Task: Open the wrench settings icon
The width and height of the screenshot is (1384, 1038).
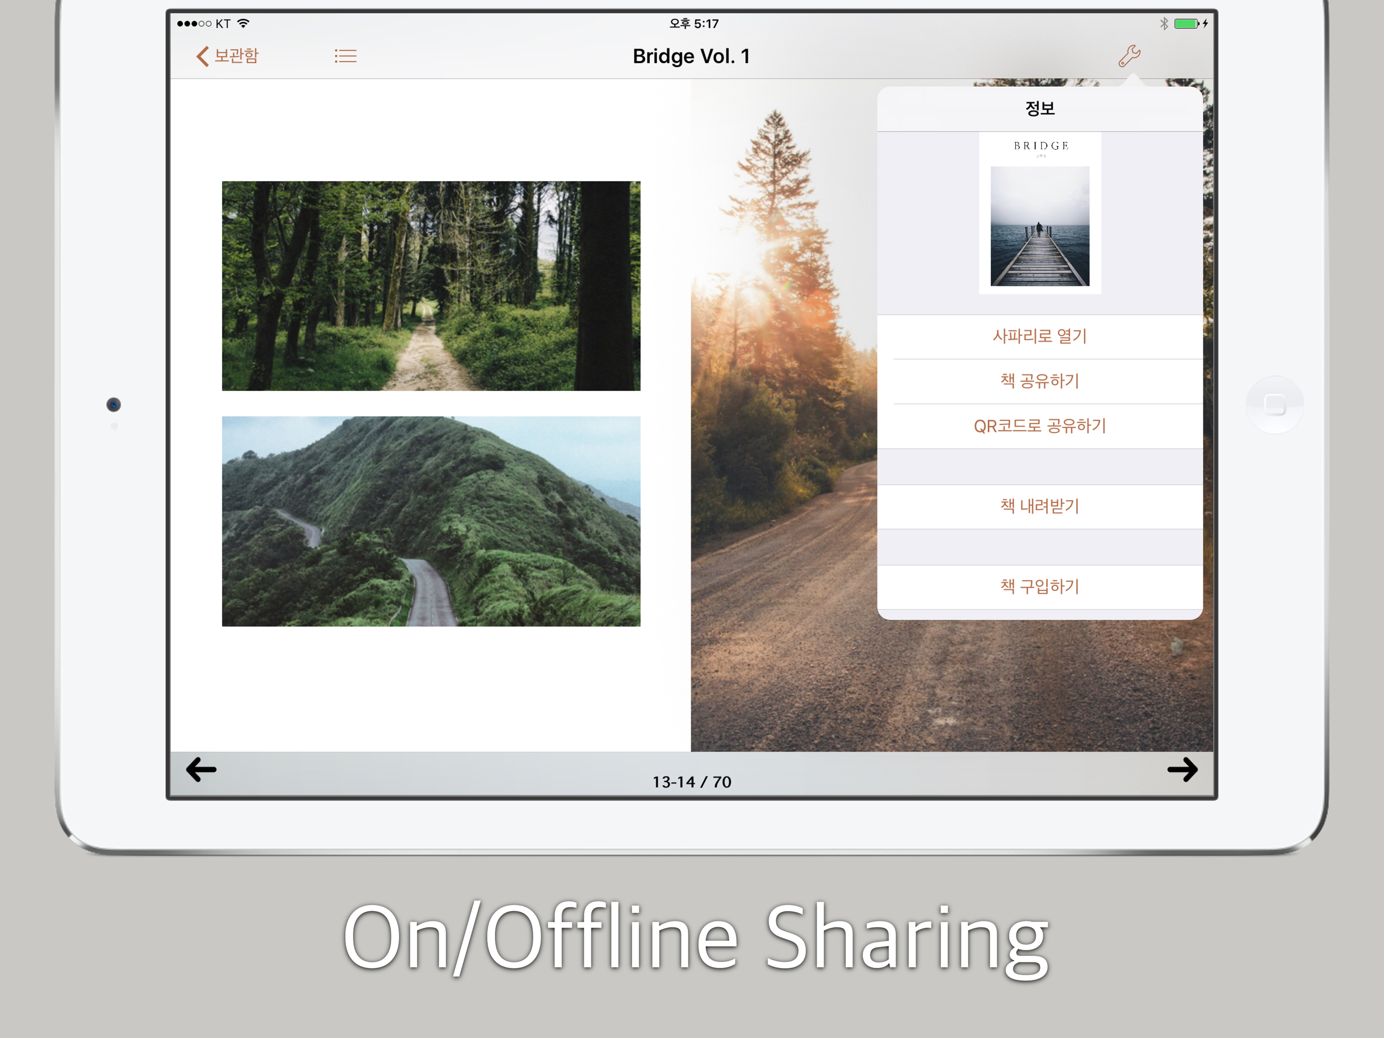Action: click(x=1129, y=56)
